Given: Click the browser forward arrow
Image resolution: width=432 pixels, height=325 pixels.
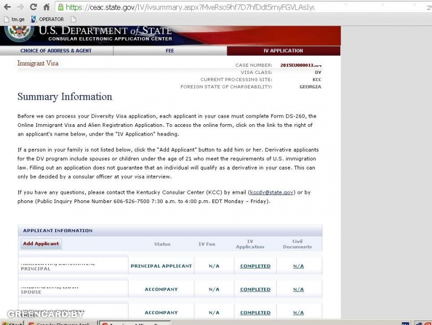Looking at the screenshot, I should (20, 7).
